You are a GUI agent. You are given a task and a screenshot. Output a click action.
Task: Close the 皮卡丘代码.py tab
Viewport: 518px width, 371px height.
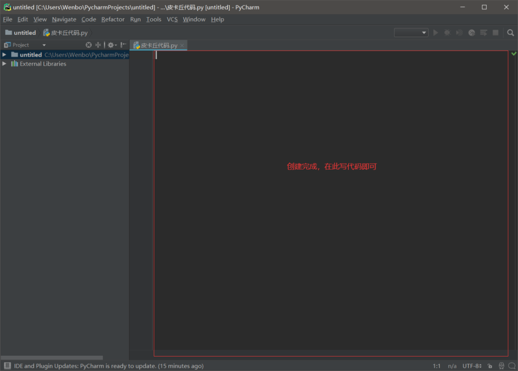pos(182,45)
